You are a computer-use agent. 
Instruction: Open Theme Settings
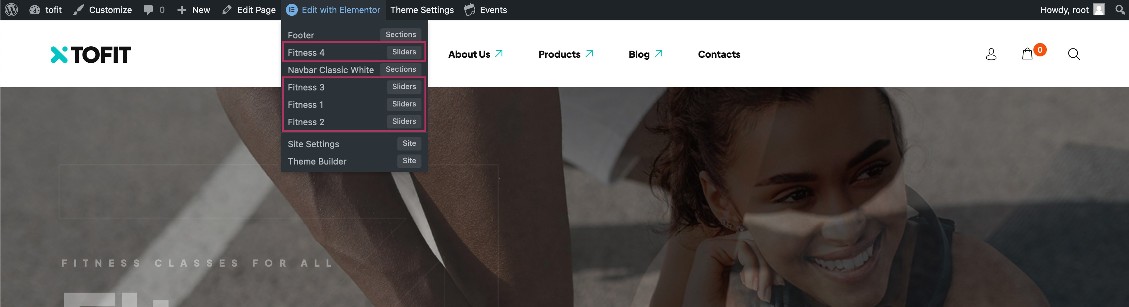pos(422,10)
